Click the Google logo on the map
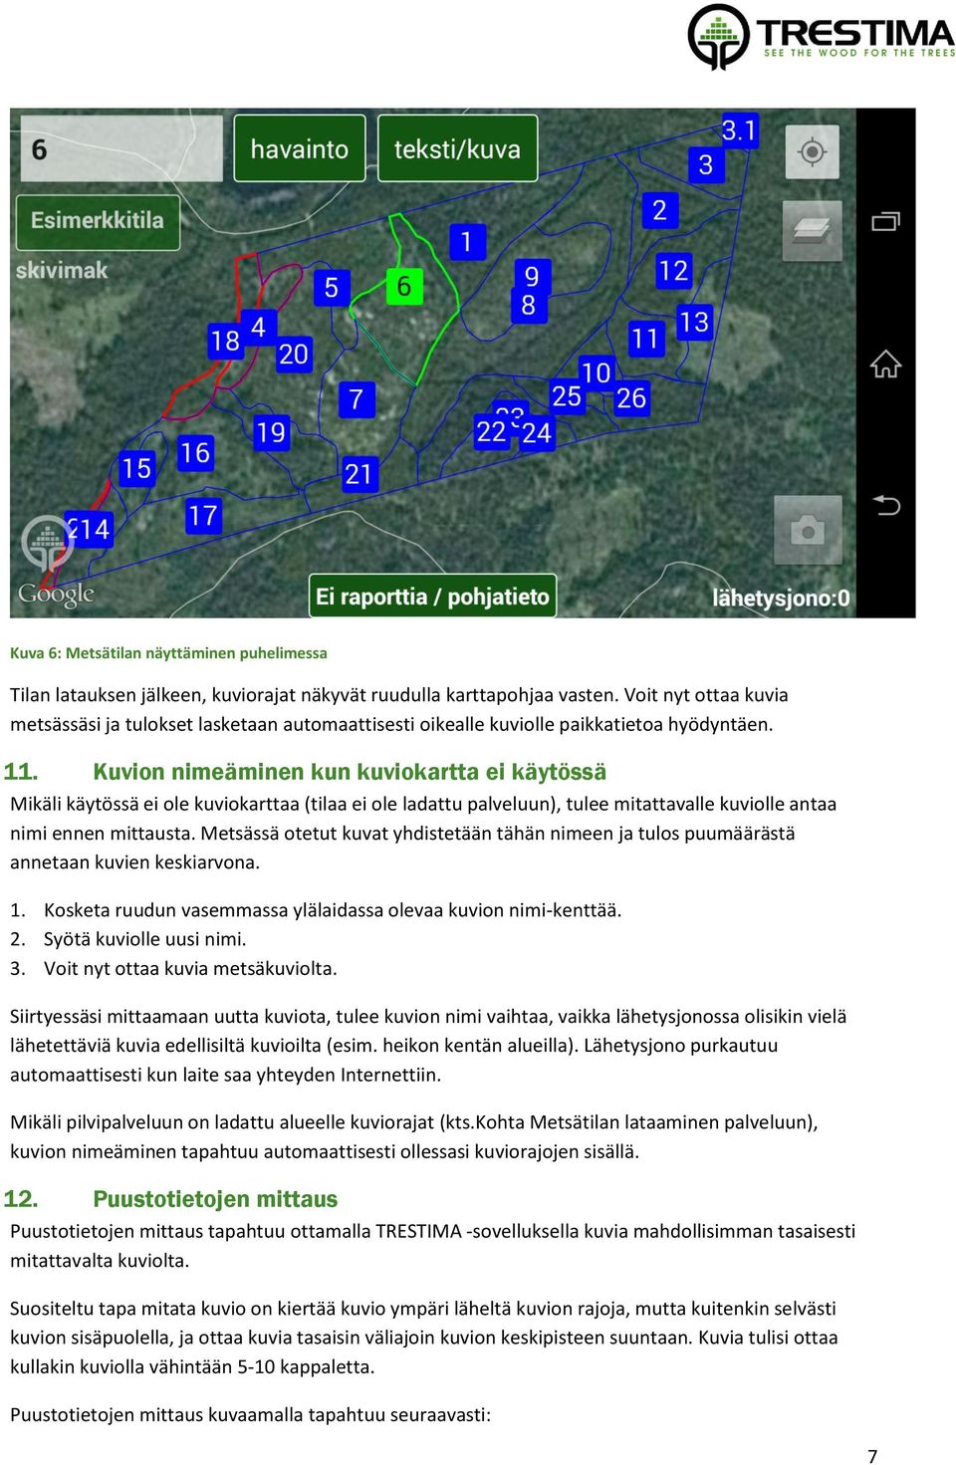This screenshot has height=1465, width=956. tap(56, 595)
